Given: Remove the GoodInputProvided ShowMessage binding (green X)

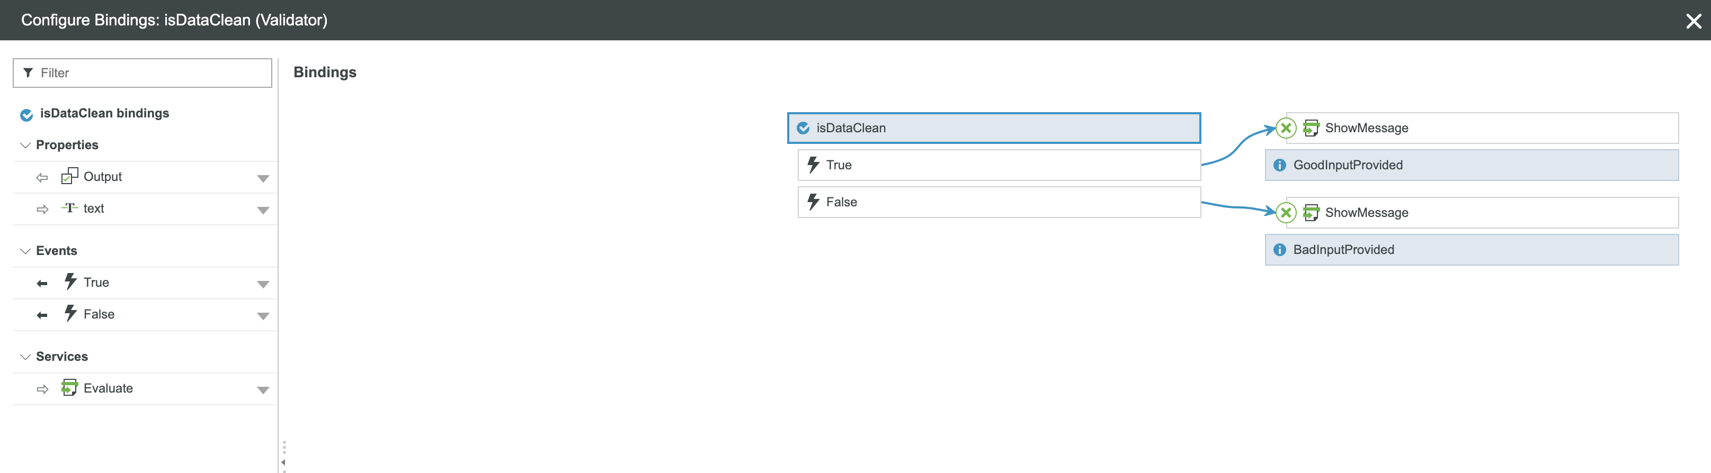Looking at the screenshot, I should tap(1286, 128).
